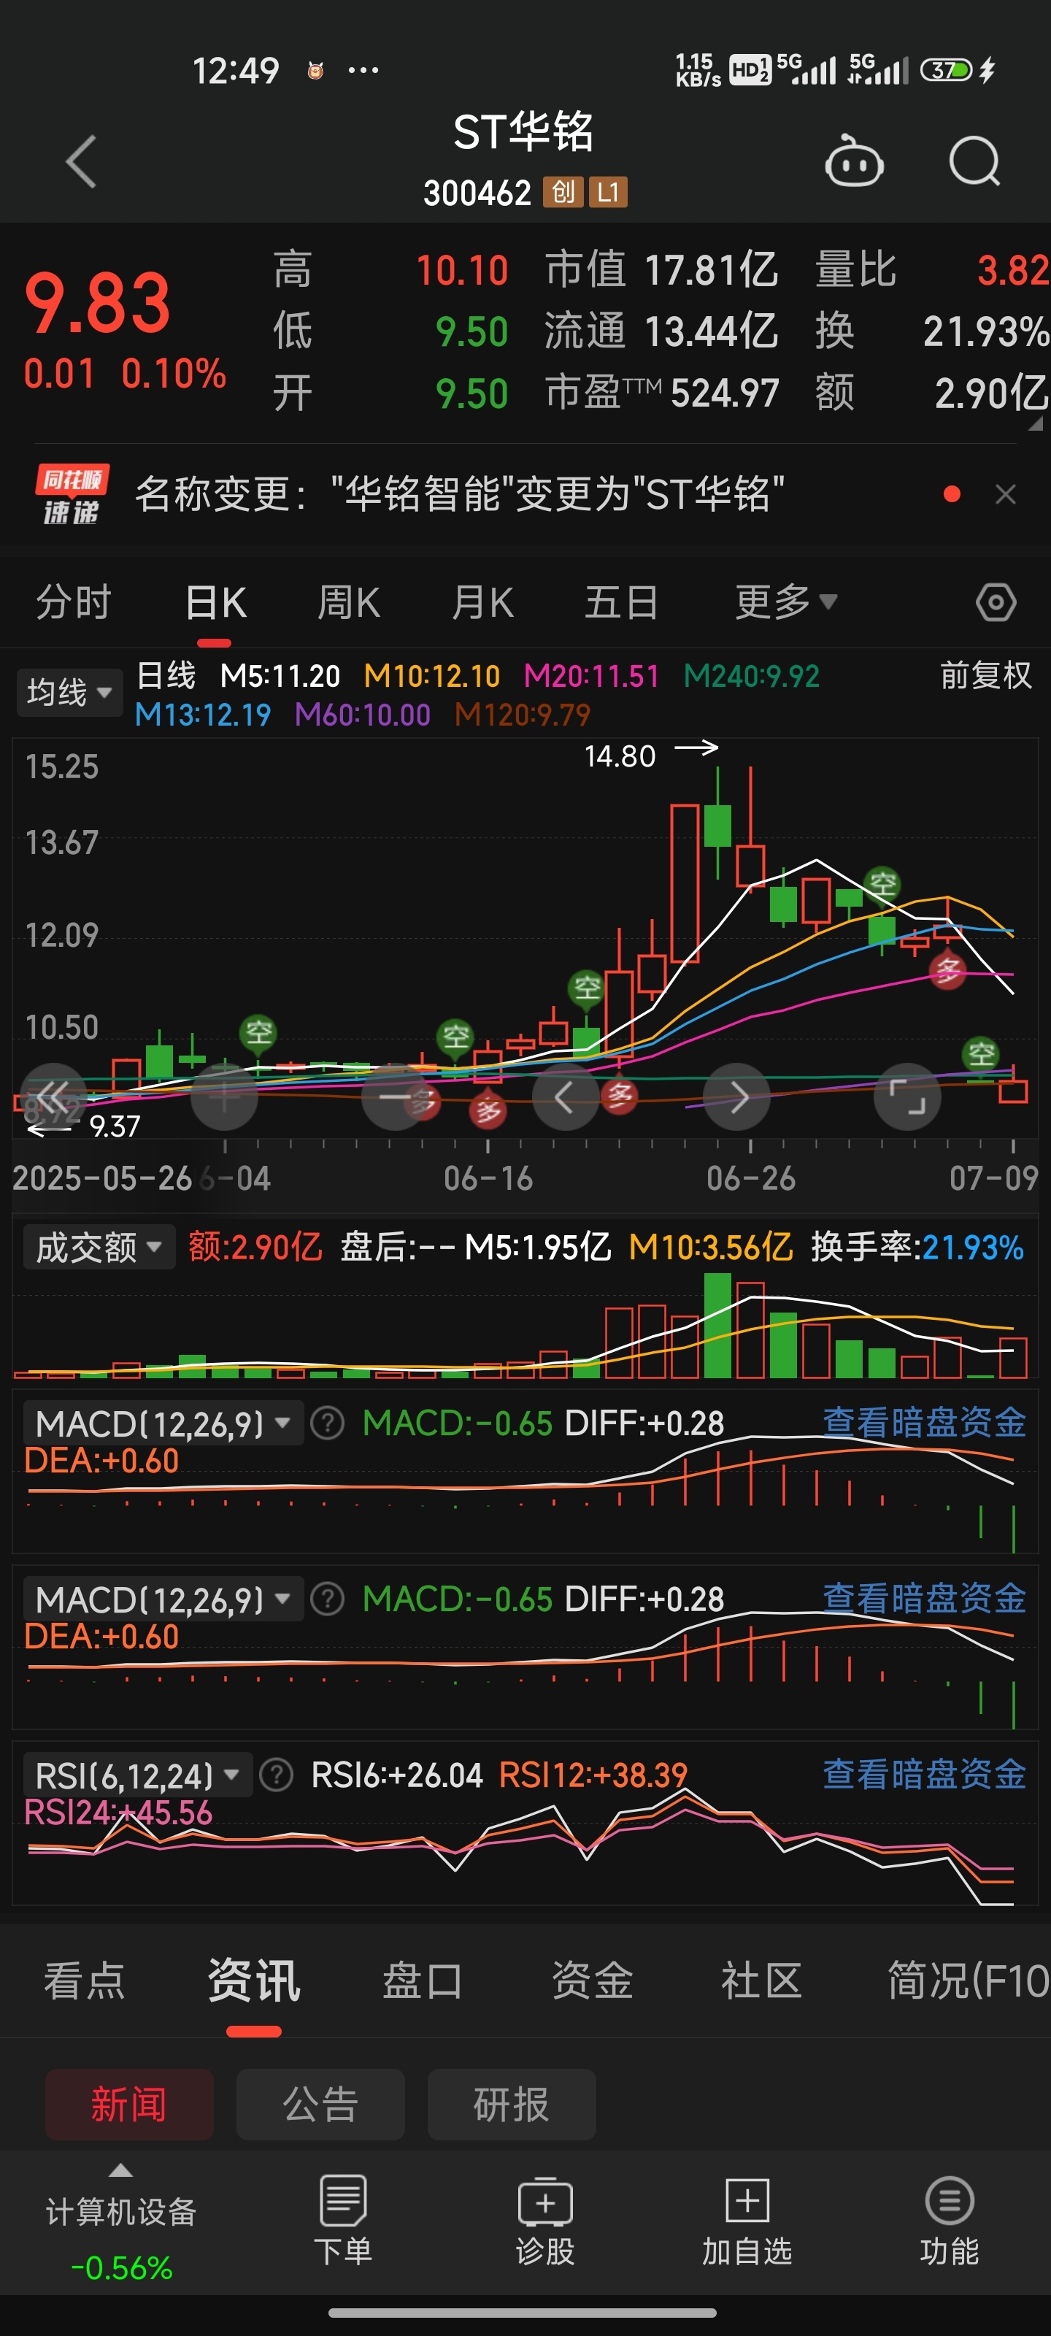This screenshot has width=1051, height=2336.
Task: Open the search magnifier icon
Action: (x=975, y=161)
